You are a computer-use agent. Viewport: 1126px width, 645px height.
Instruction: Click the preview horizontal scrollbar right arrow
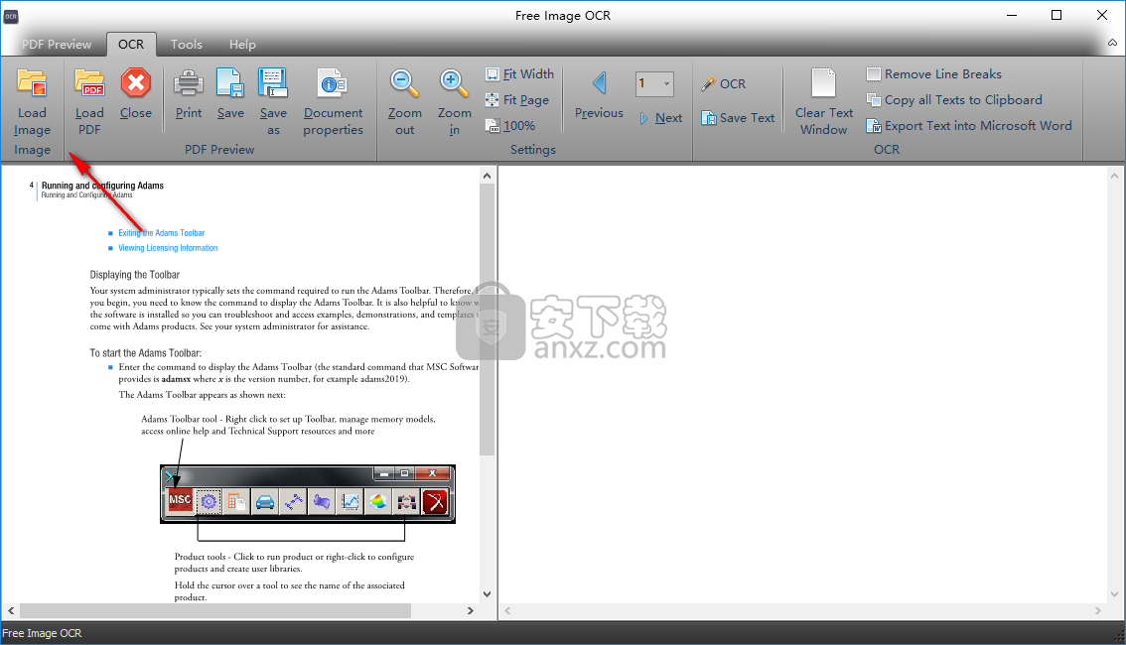coord(471,610)
